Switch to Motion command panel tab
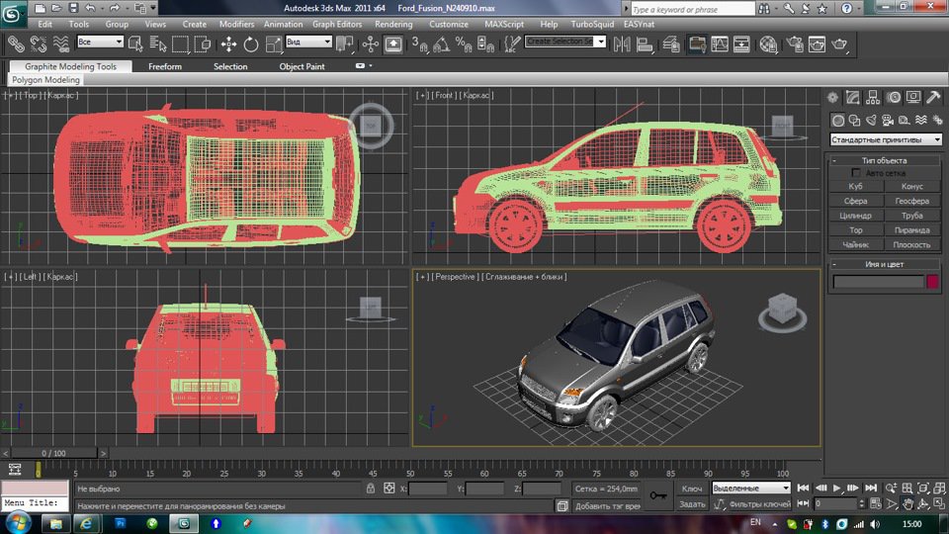This screenshot has width=949, height=534. point(894,97)
